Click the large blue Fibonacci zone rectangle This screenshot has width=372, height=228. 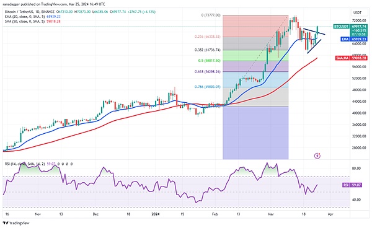click(x=255, y=133)
